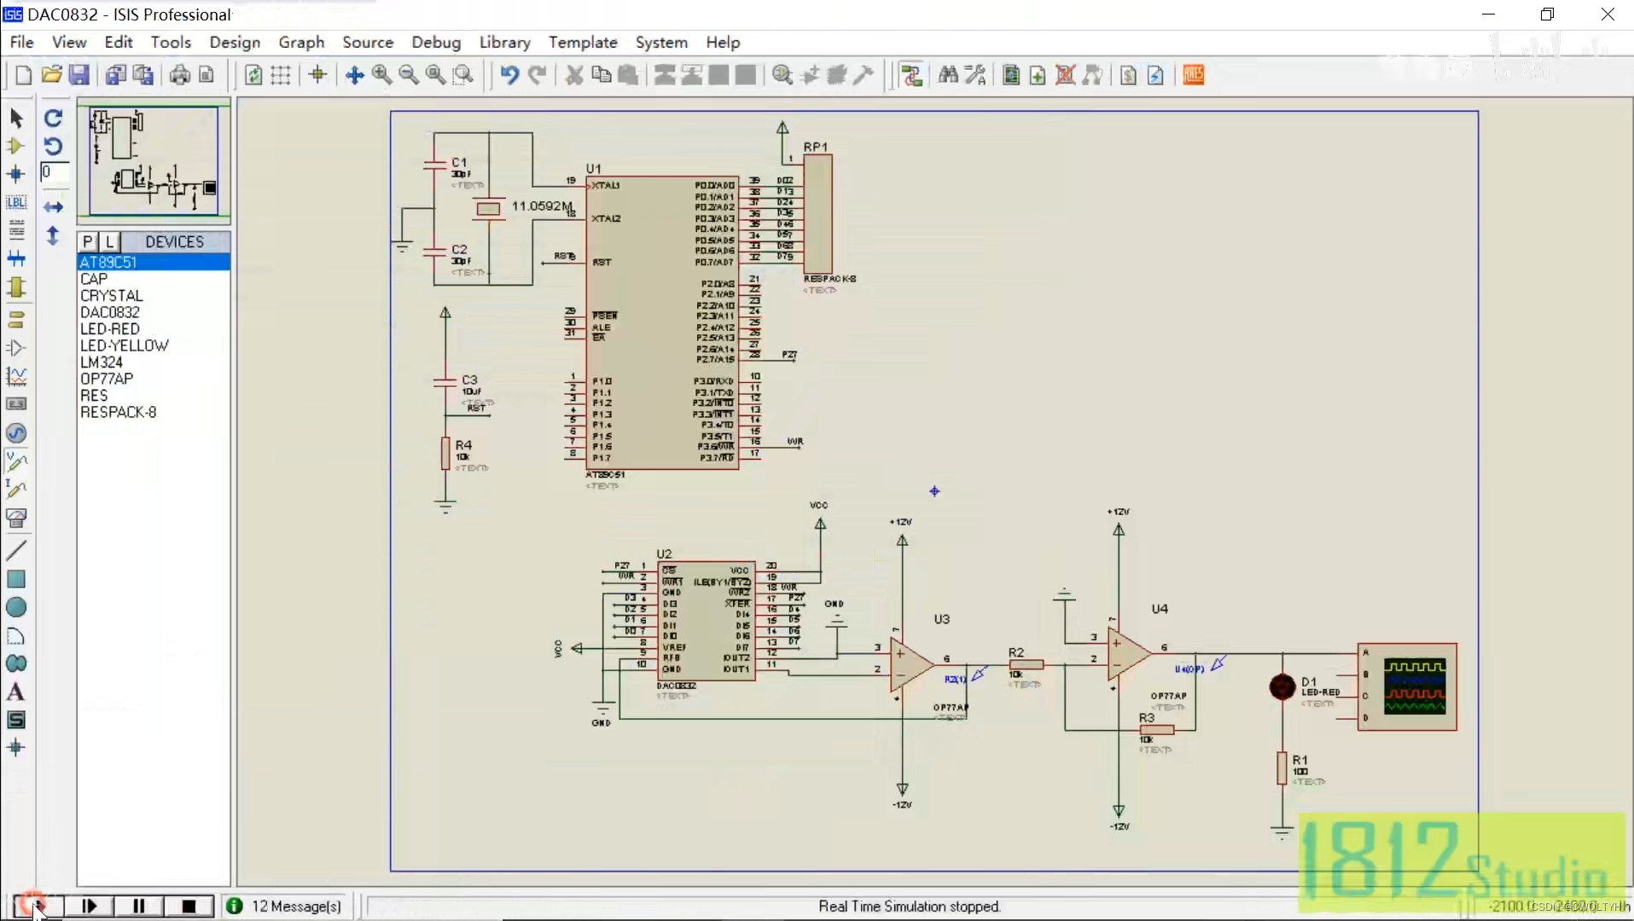Choose the Buses mode tool
This screenshot has width=1634, height=921.
point(16,258)
